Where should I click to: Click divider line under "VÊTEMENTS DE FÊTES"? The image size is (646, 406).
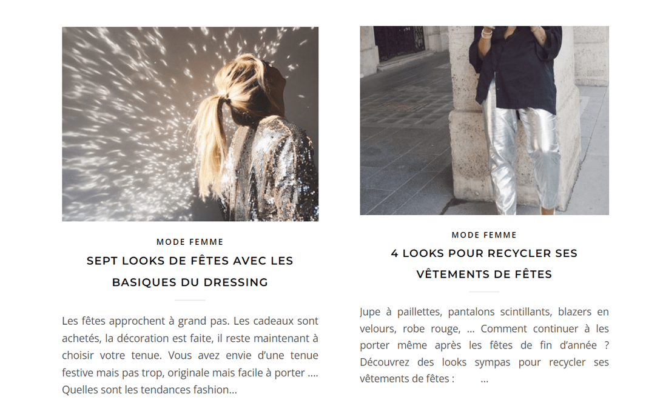484,291
